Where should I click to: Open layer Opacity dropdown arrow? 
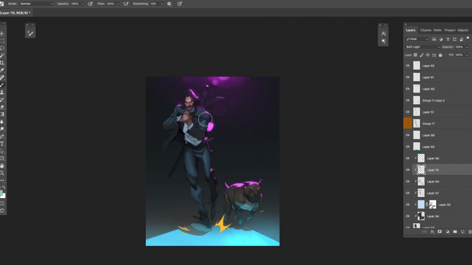467,47
